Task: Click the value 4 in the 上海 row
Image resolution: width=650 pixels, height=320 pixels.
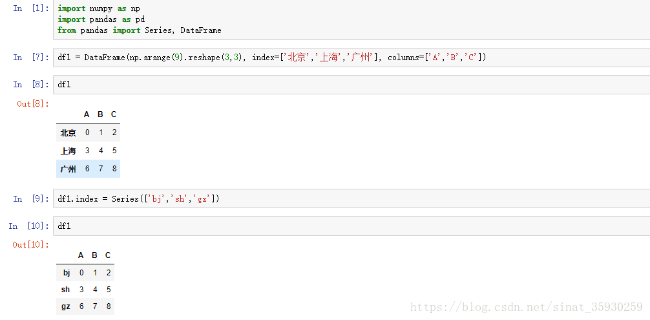Action: 101,151
